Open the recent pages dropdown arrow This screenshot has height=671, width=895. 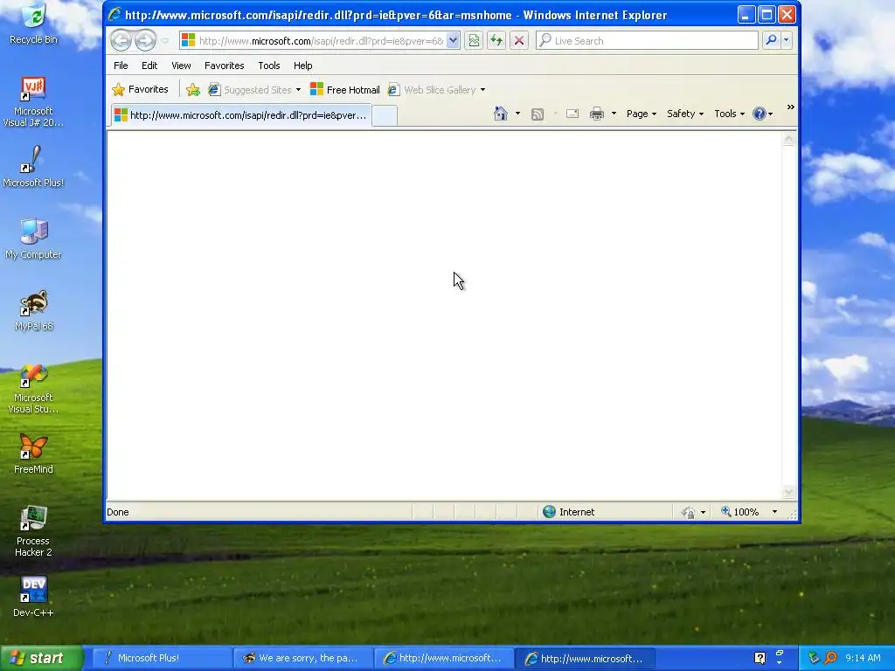coord(165,41)
